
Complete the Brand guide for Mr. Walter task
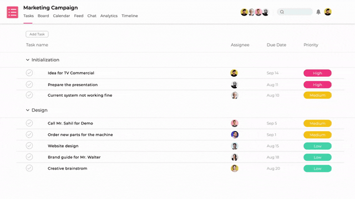[29, 157]
